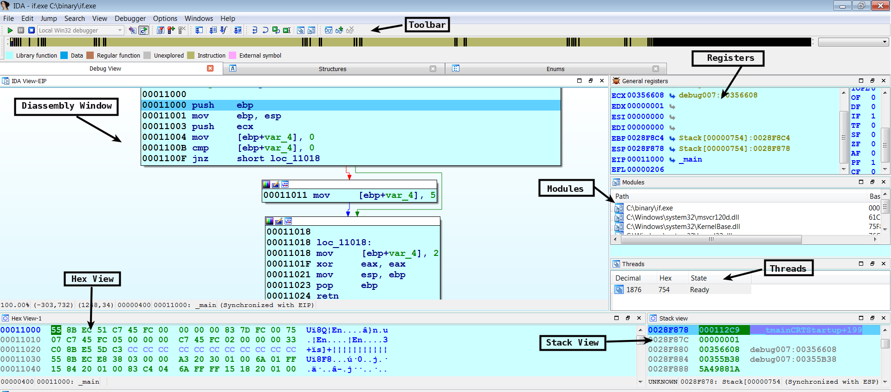Viewport: 891px width, 392px height.
Task: Pause the debugged process
Action: pos(21,30)
